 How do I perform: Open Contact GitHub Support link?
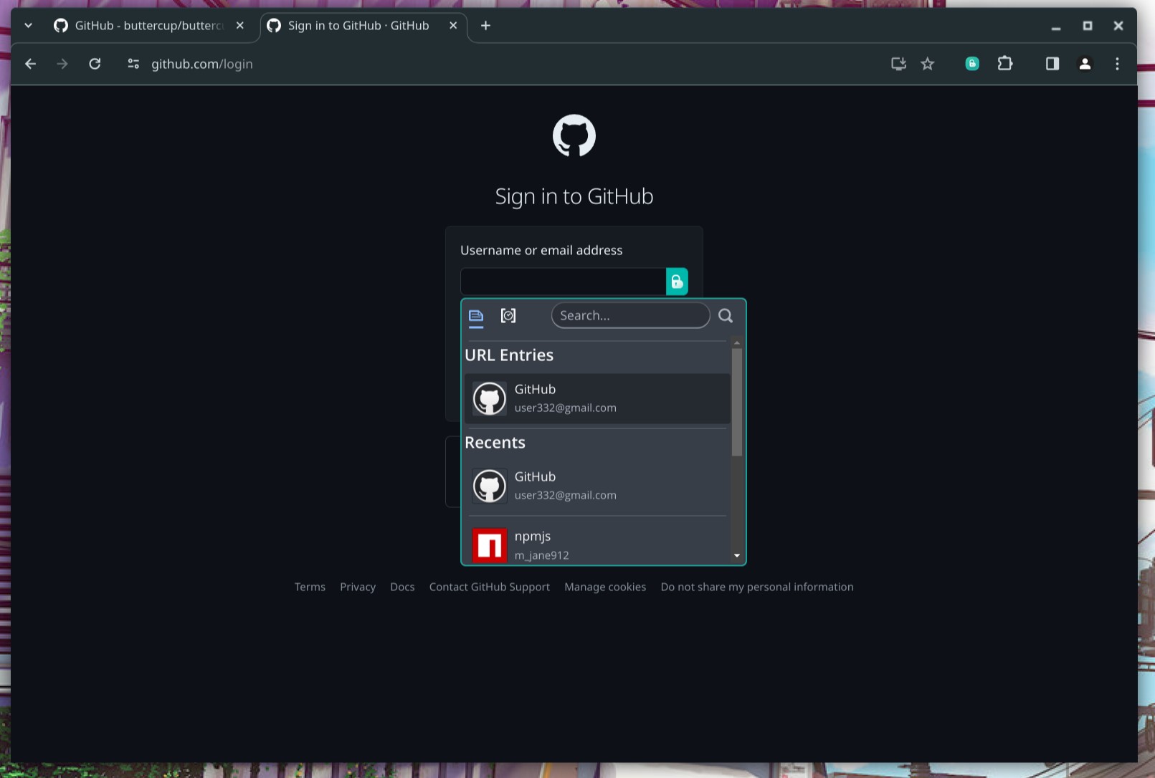tap(490, 587)
